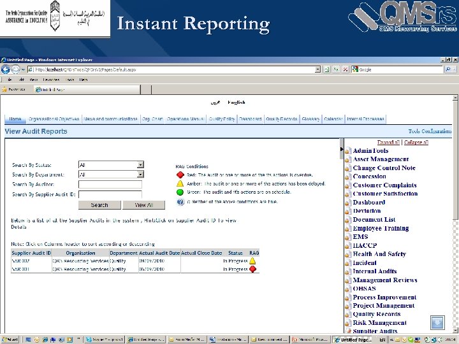Click the folder icon beside Concession
Image resolution: width=459 pixels, height=344 pixels.
(347, 177)
